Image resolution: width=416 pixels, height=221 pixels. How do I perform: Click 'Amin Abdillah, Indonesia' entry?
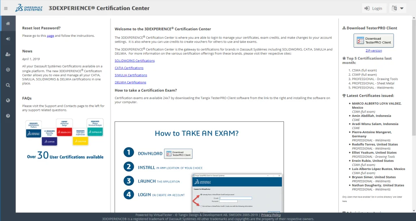[371, 116]
